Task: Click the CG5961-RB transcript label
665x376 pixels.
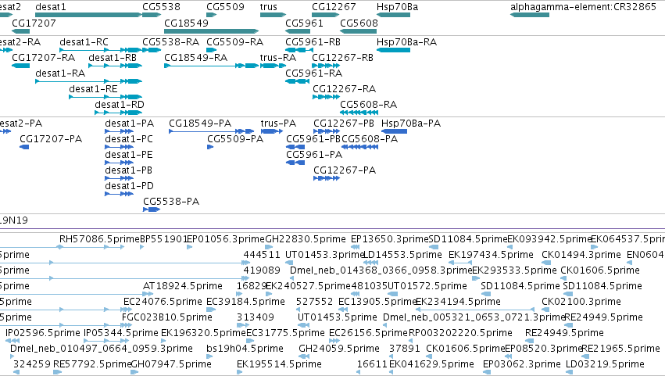Action: (x=313, y=42)
